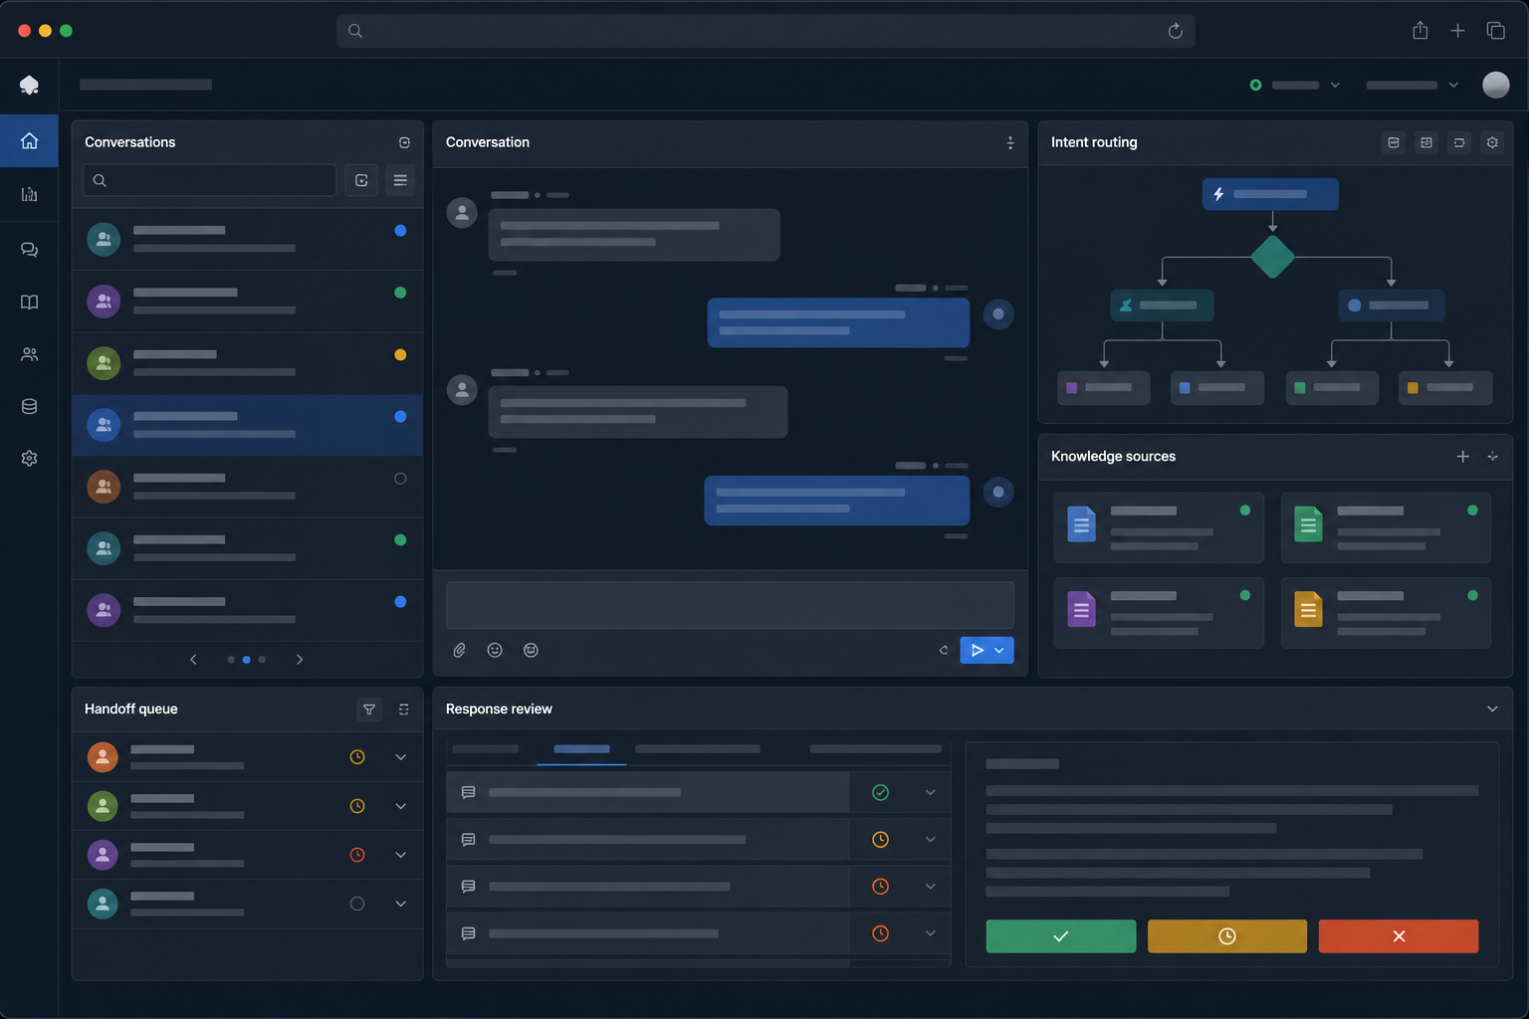Open the conversation with brown avatar
Viewport: 1529px width, 1019px height.
click(247, 487)
